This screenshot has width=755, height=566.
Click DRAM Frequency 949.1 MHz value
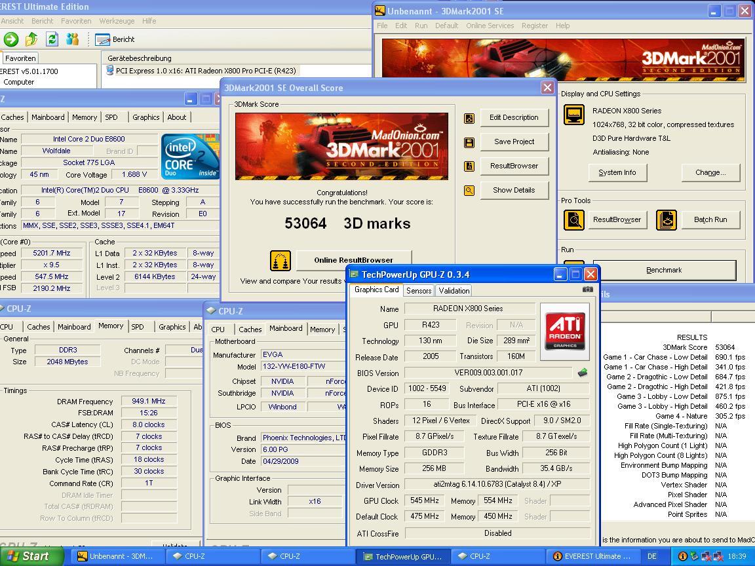tap(149, 401)
